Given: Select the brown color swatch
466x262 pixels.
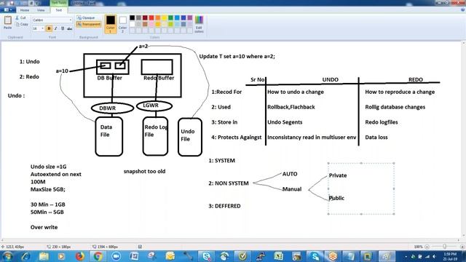Looking at the screenshot, I should pyautogui.click(x=145, y=24).
